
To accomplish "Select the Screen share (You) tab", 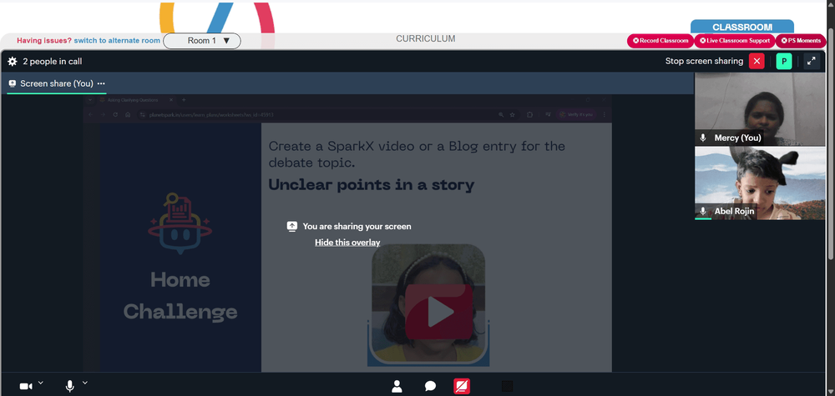I will tap(57, 83).
